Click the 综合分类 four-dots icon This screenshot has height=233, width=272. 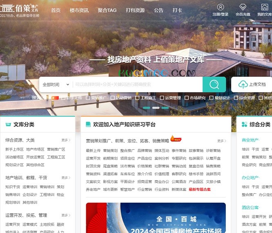tap(244, 124)
